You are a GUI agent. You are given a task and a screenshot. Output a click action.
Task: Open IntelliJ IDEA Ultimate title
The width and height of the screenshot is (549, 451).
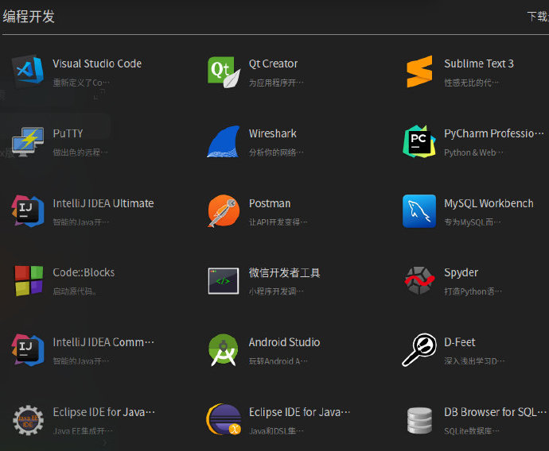103,203
